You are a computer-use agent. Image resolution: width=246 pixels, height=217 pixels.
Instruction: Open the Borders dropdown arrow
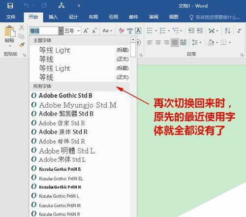[230, 43]
